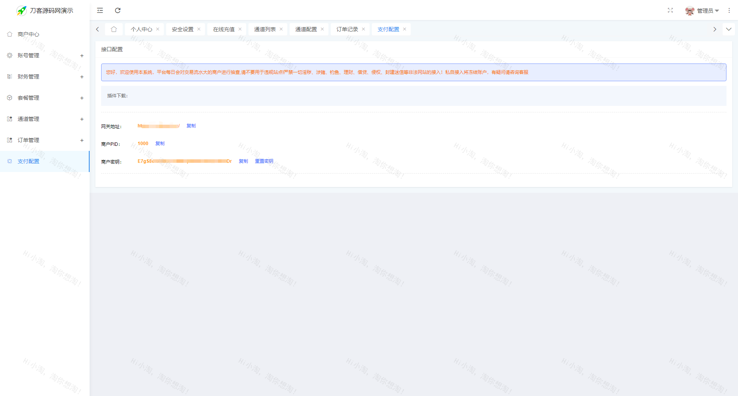Close the 个人中心 tab
Image resolution: width=738 pixels, height=396 pixels.
click(x=158, y=29)
